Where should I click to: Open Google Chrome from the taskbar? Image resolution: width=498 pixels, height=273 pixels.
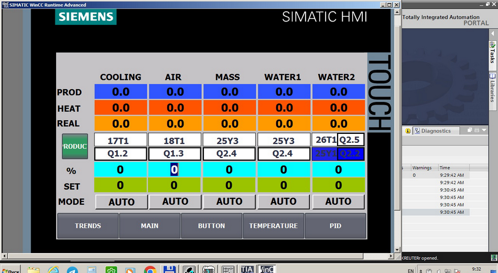pyautogui.click(x=149, y=270)
